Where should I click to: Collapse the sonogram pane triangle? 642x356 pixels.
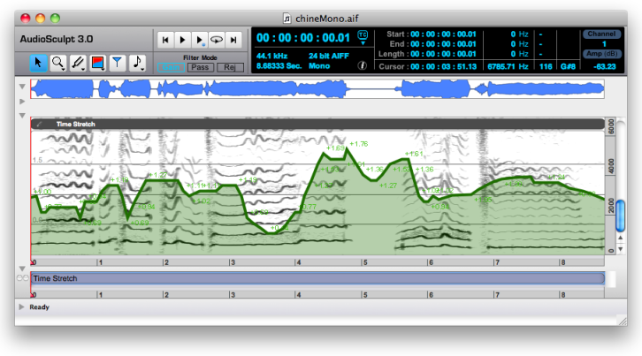22,116
